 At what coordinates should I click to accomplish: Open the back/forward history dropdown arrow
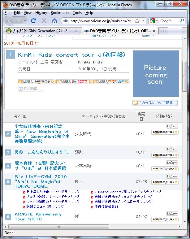click(x=25, y=21)
